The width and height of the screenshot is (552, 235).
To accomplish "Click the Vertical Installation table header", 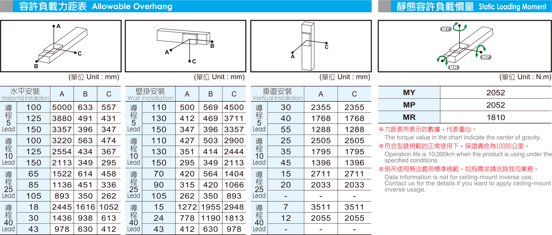I will tap(277, 94).
